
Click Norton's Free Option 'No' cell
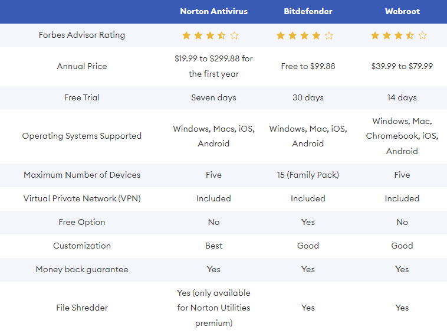[x=213, y=222]
